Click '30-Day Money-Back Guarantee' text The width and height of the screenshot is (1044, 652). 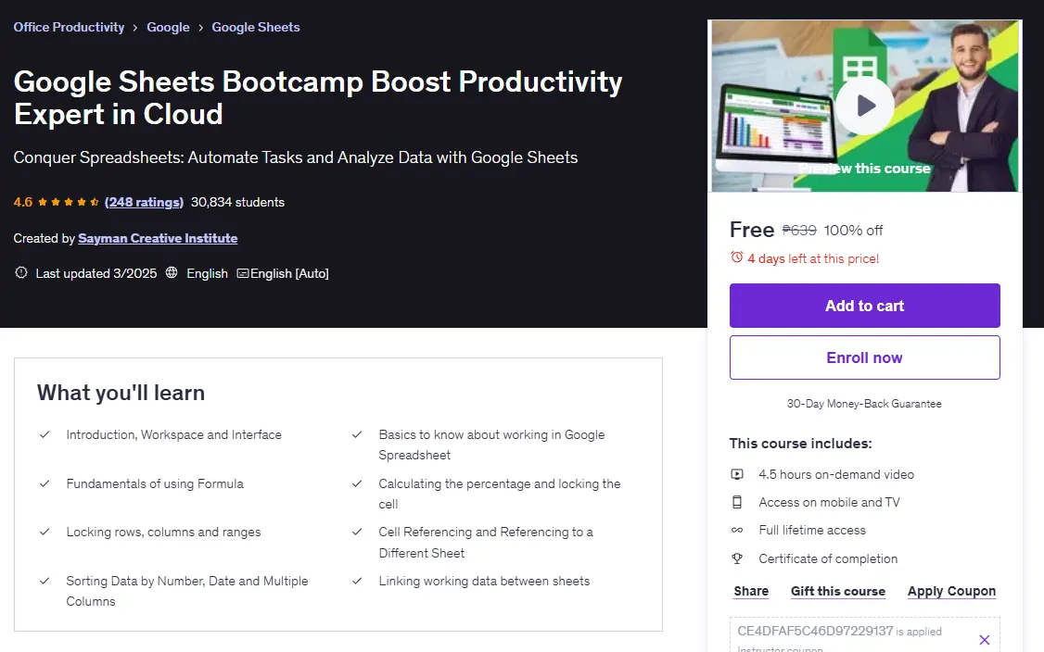(x=864, y=404)
